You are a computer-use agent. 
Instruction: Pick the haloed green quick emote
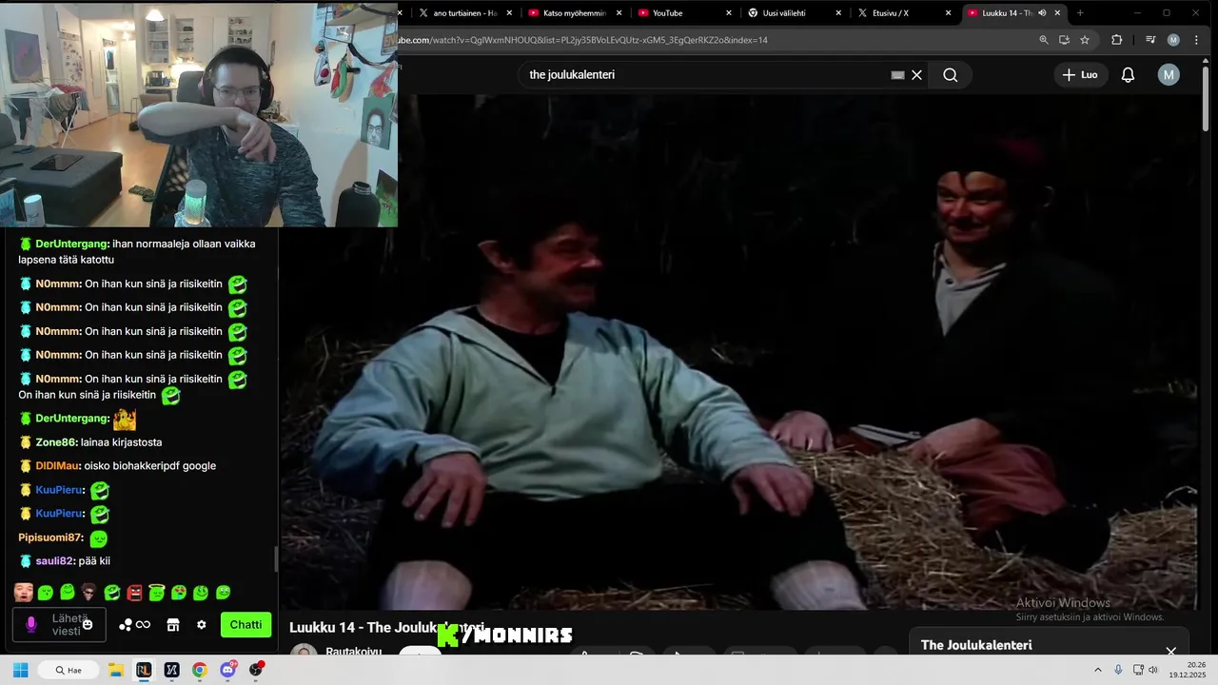(156, 593)
